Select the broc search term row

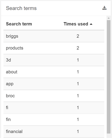click(x=54, y=96)
